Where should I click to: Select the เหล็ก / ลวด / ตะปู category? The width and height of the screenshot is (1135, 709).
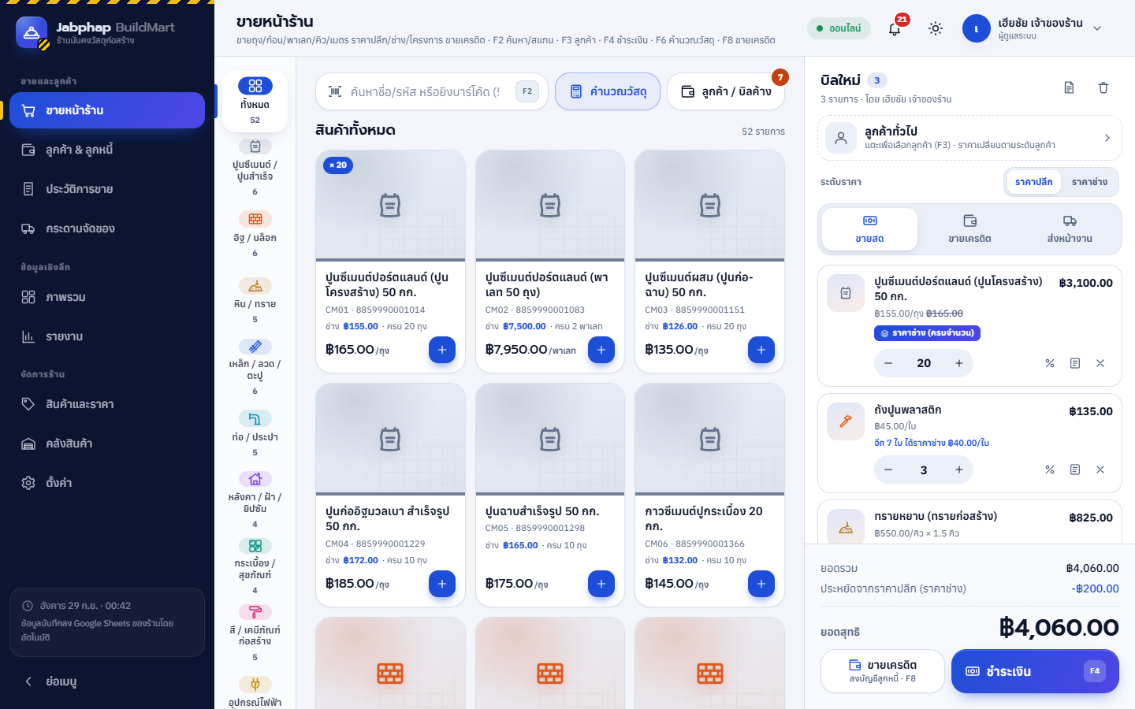pos(255,367)
